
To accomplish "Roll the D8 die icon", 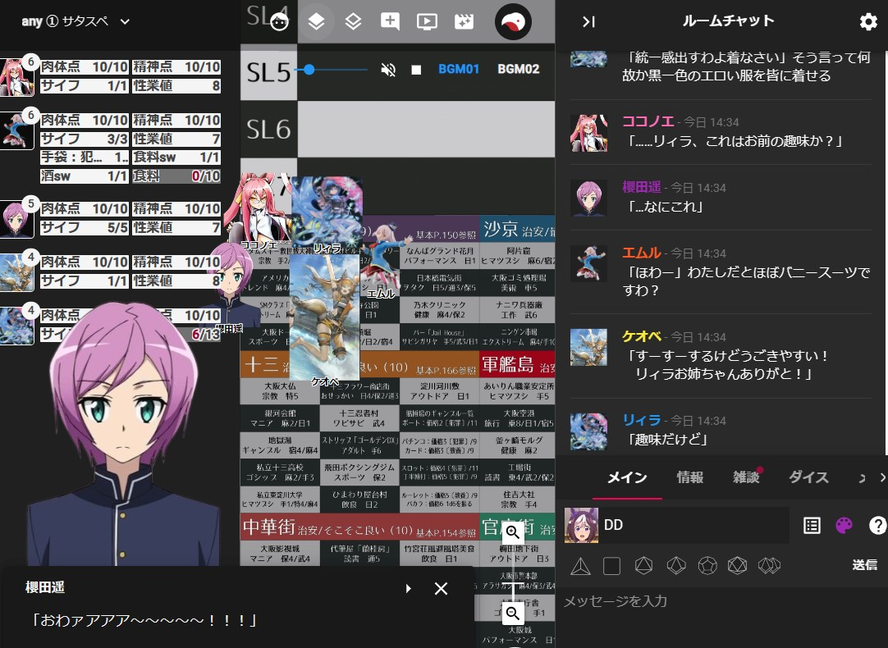I will tap(643, 565).
